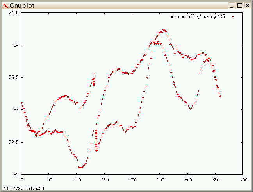The width and height of the screenshot is (253, 192).
Task: Click the highest data point of the curve
Action: point(164,29)
